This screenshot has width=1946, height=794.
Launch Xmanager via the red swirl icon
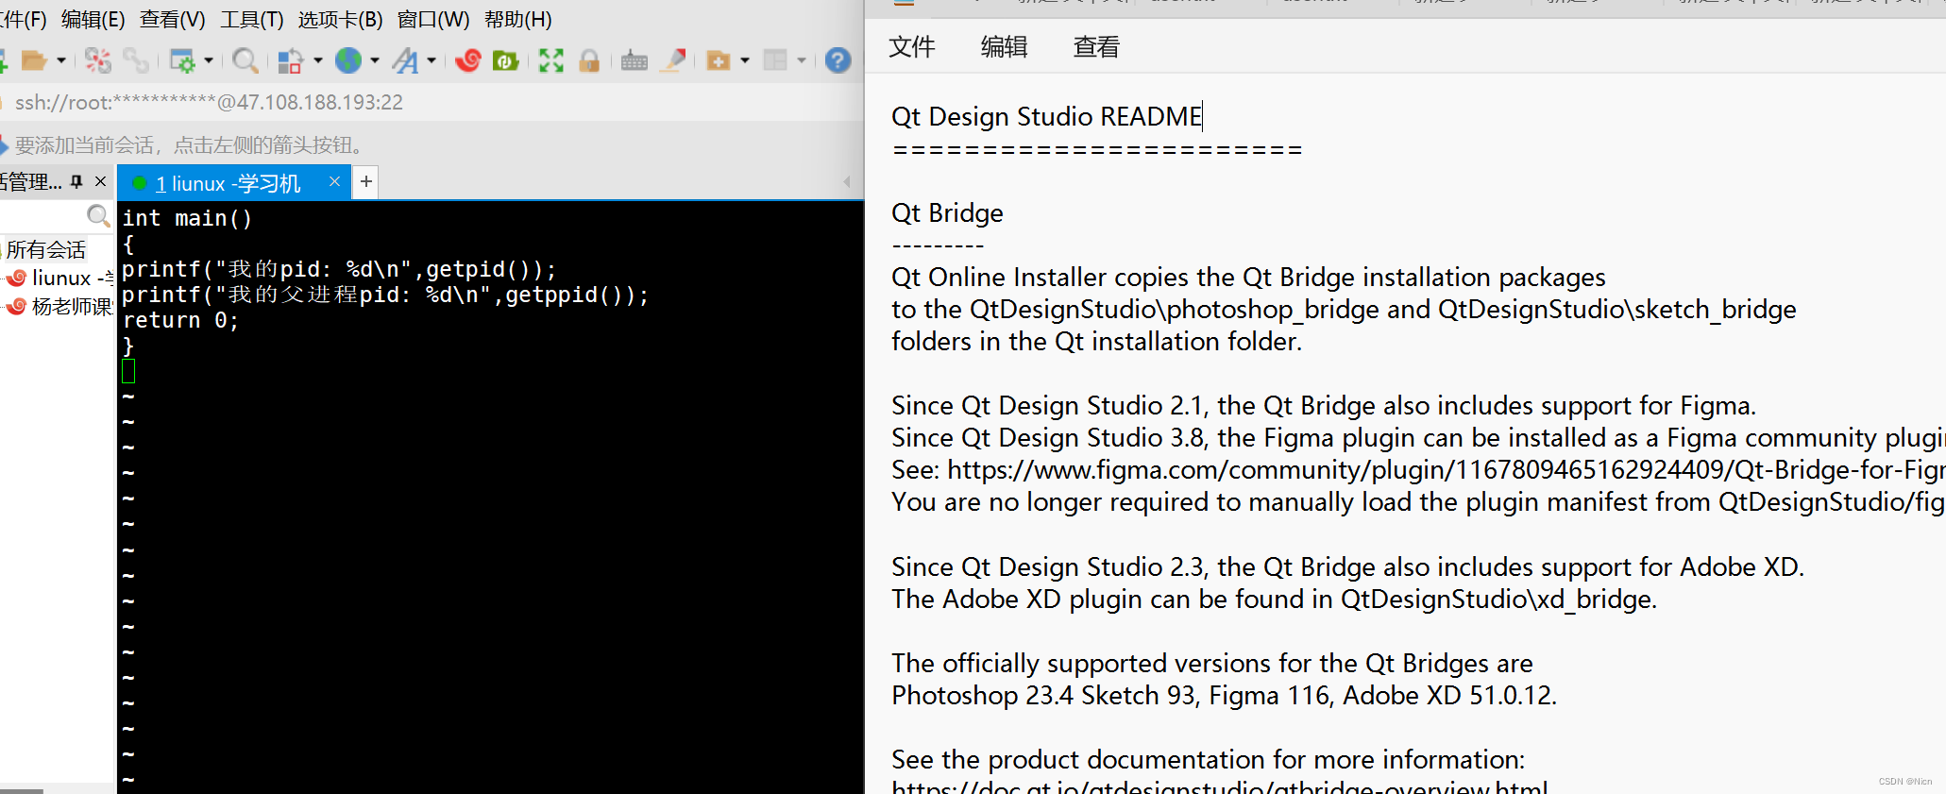(x=468, y=60)
